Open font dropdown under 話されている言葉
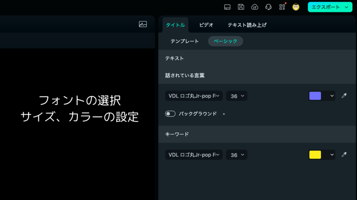 pos(194,96)
